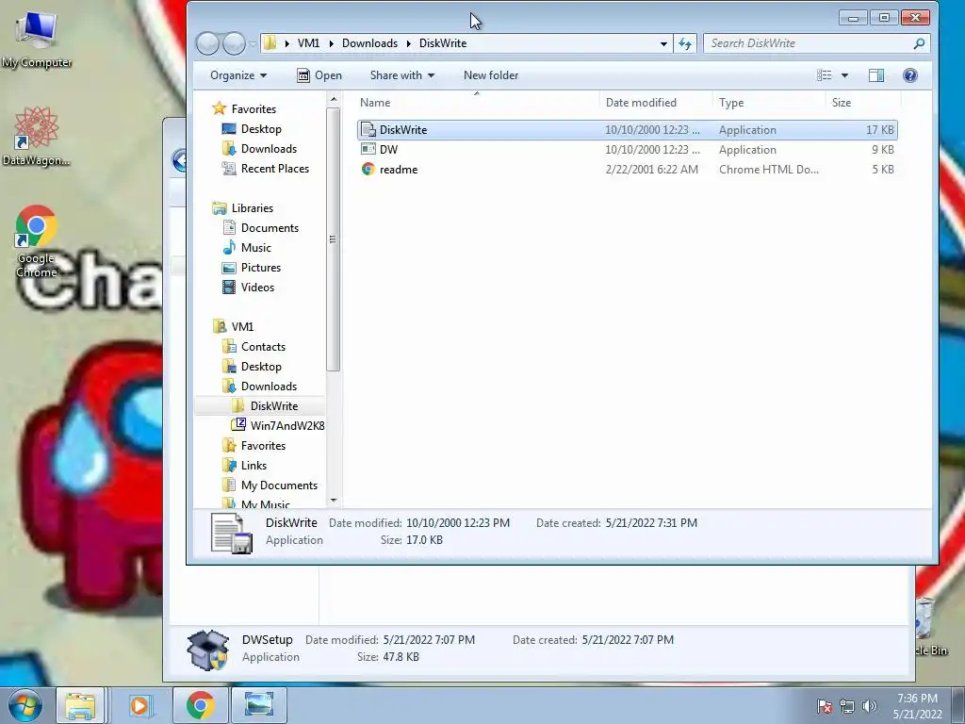Image resolution: width=965 pixels, height=724 pixels.
Task: Click the Search DiskWrite input field
Action: pos(809,43)
